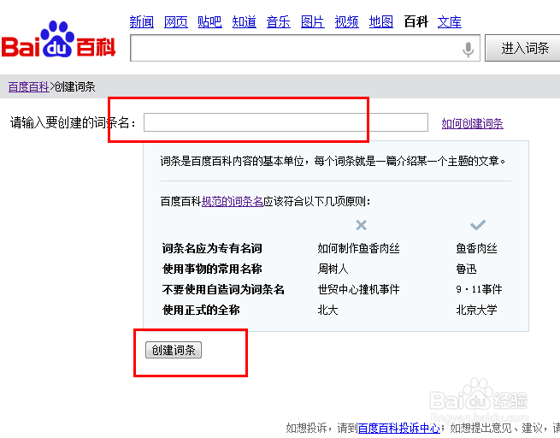Screen dimensions: 560x438
Task: Click the rule 不要使用自造词为词条名
Action: pyautogui.click(x=223, y=289)
